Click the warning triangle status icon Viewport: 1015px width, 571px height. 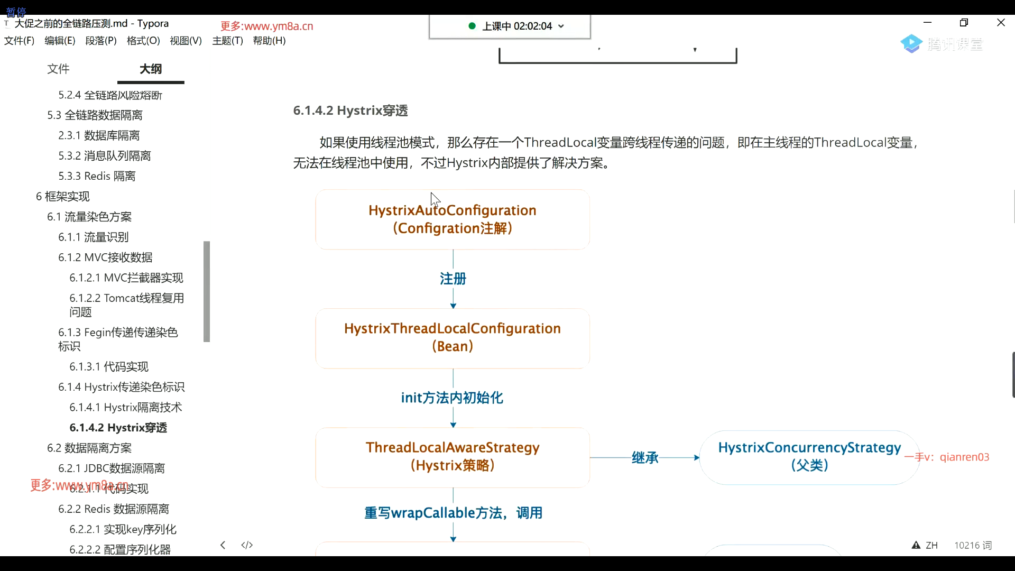click(916, 545)
